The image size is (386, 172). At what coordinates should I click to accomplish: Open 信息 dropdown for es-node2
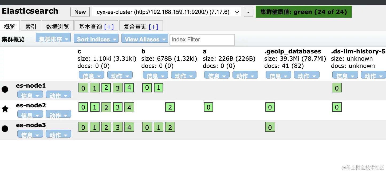(30, 114)
